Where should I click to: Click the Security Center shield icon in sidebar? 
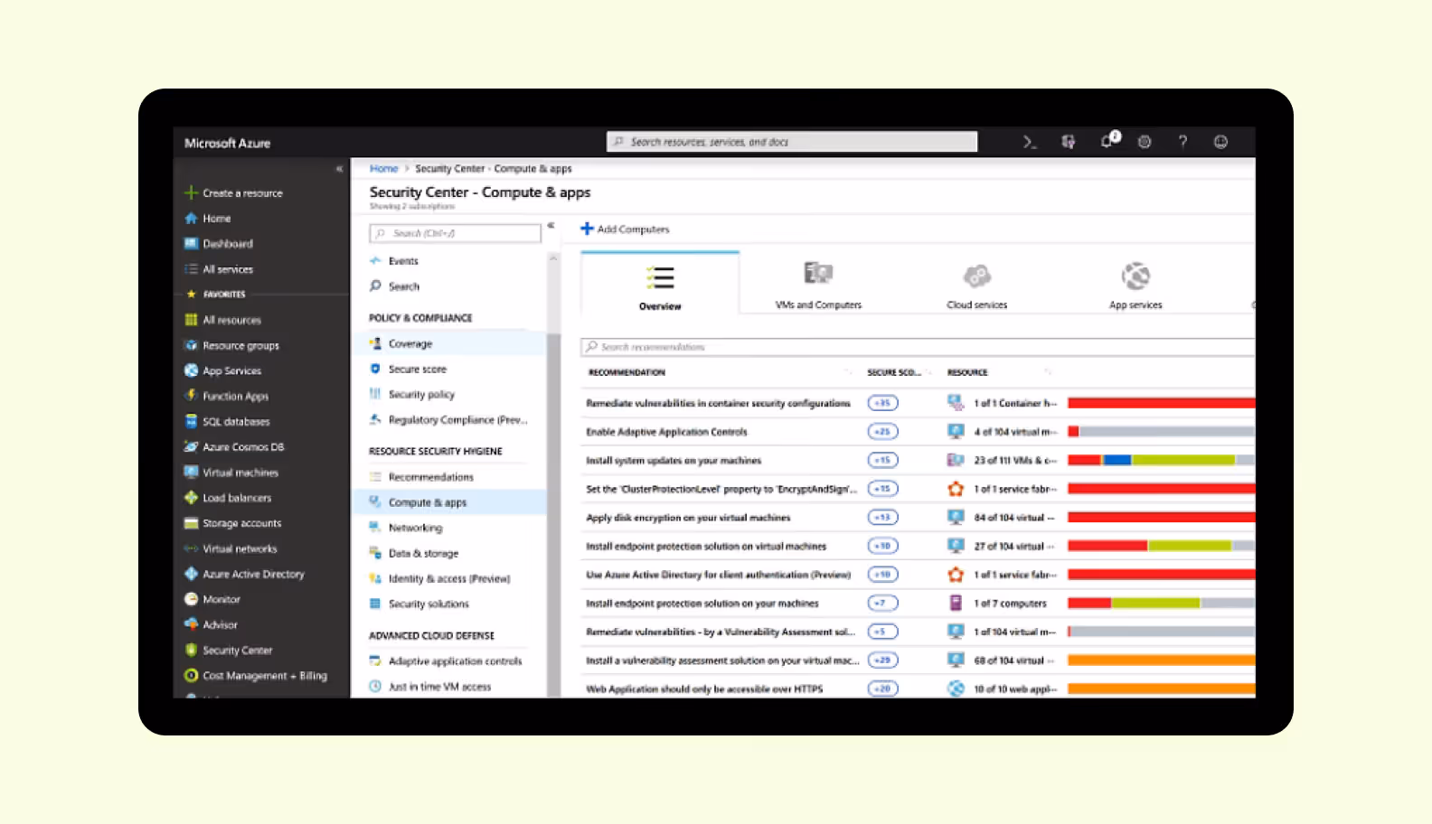coord(191,650)
